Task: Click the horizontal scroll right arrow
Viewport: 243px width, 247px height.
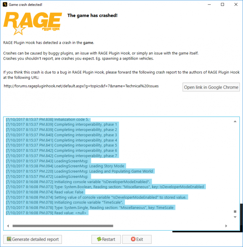Action: [226, 226]
